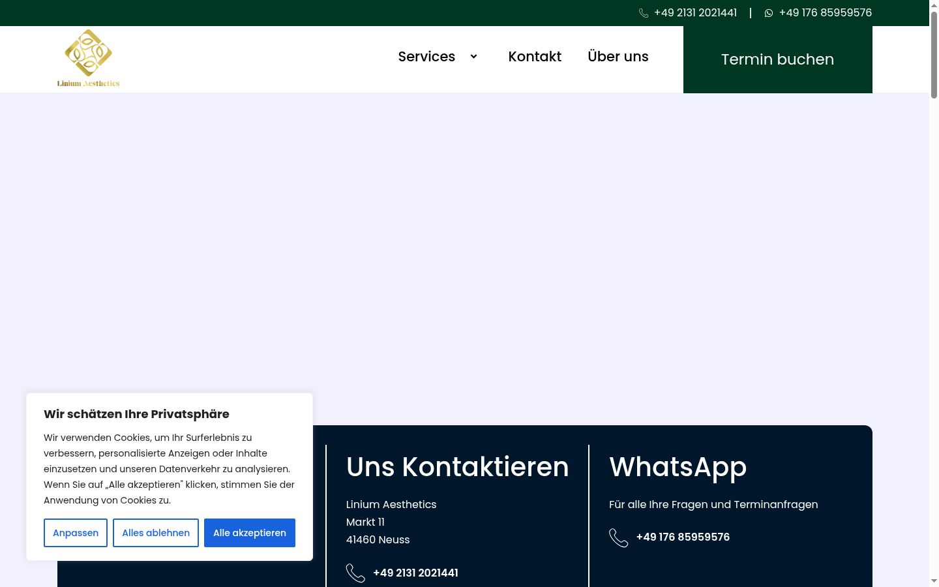Click WhatsApp number +49 176 85959576 in footer
This screenshot has width=939, height=587.
683,537
